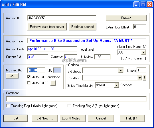154x128 pixels.
Task: Click the Currency field
Action: (x=71, y=57)
